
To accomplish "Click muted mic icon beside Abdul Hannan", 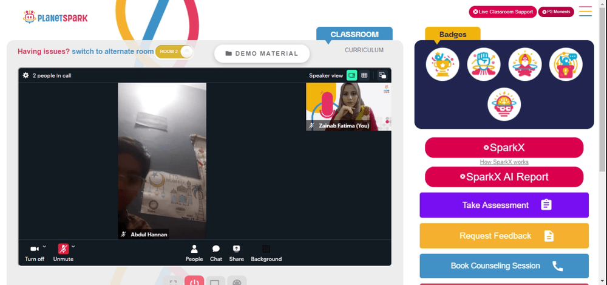I will click(x=124, y=234).
